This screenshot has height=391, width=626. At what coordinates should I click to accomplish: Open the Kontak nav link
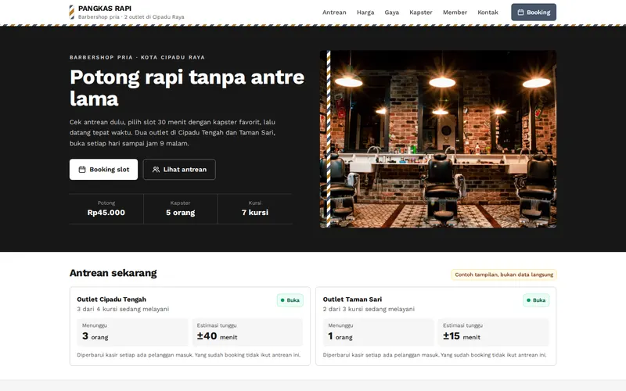coord(487,13)
